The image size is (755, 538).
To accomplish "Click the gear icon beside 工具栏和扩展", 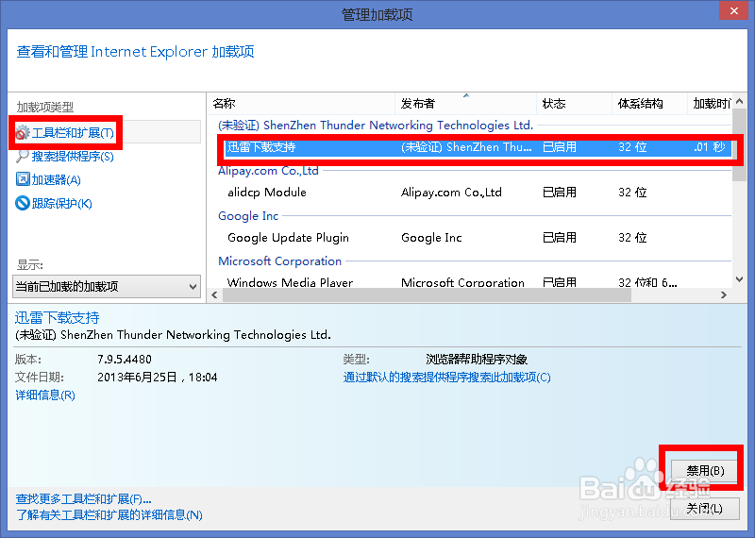I will point(23,132).
